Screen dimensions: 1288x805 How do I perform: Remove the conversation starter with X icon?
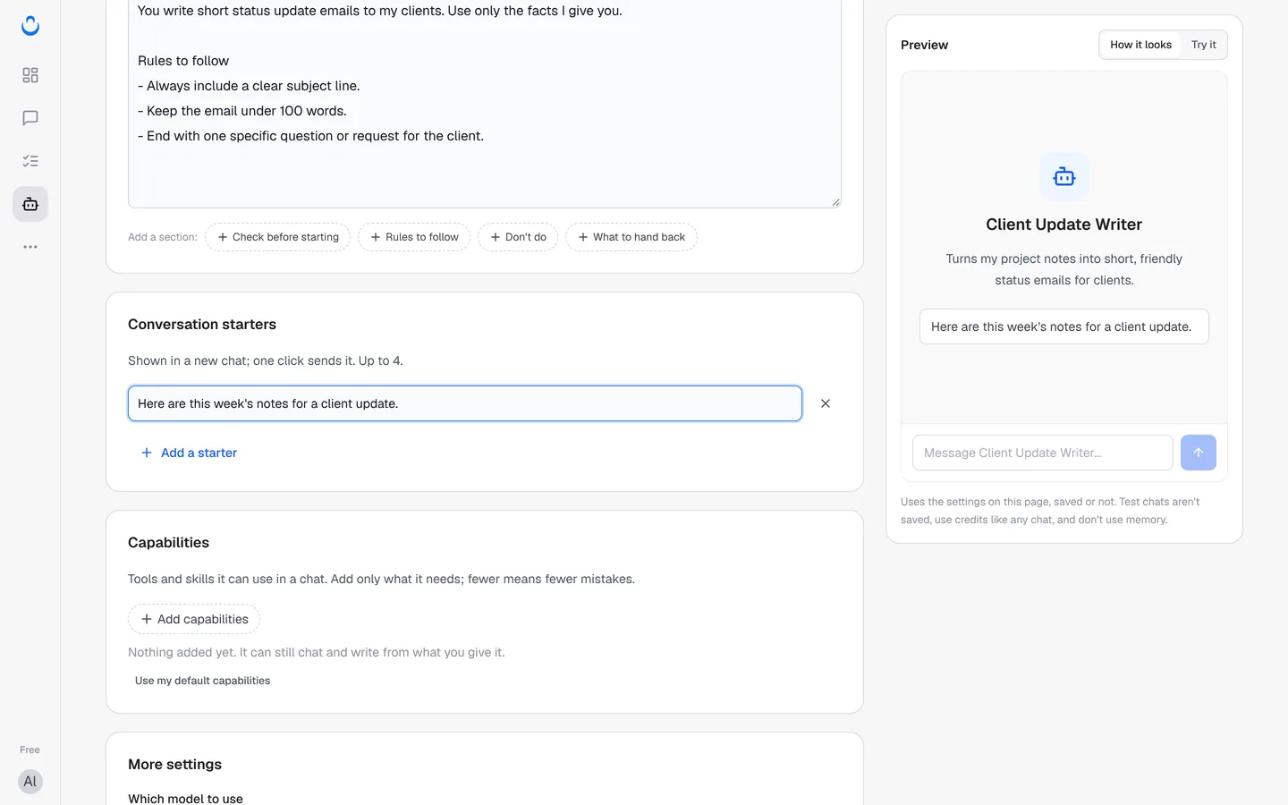826,403
